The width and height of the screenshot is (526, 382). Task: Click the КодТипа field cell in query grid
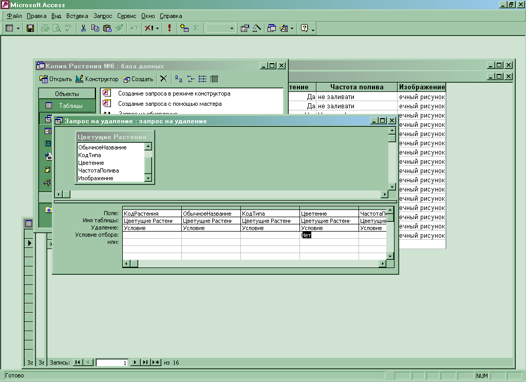(270, 214)
